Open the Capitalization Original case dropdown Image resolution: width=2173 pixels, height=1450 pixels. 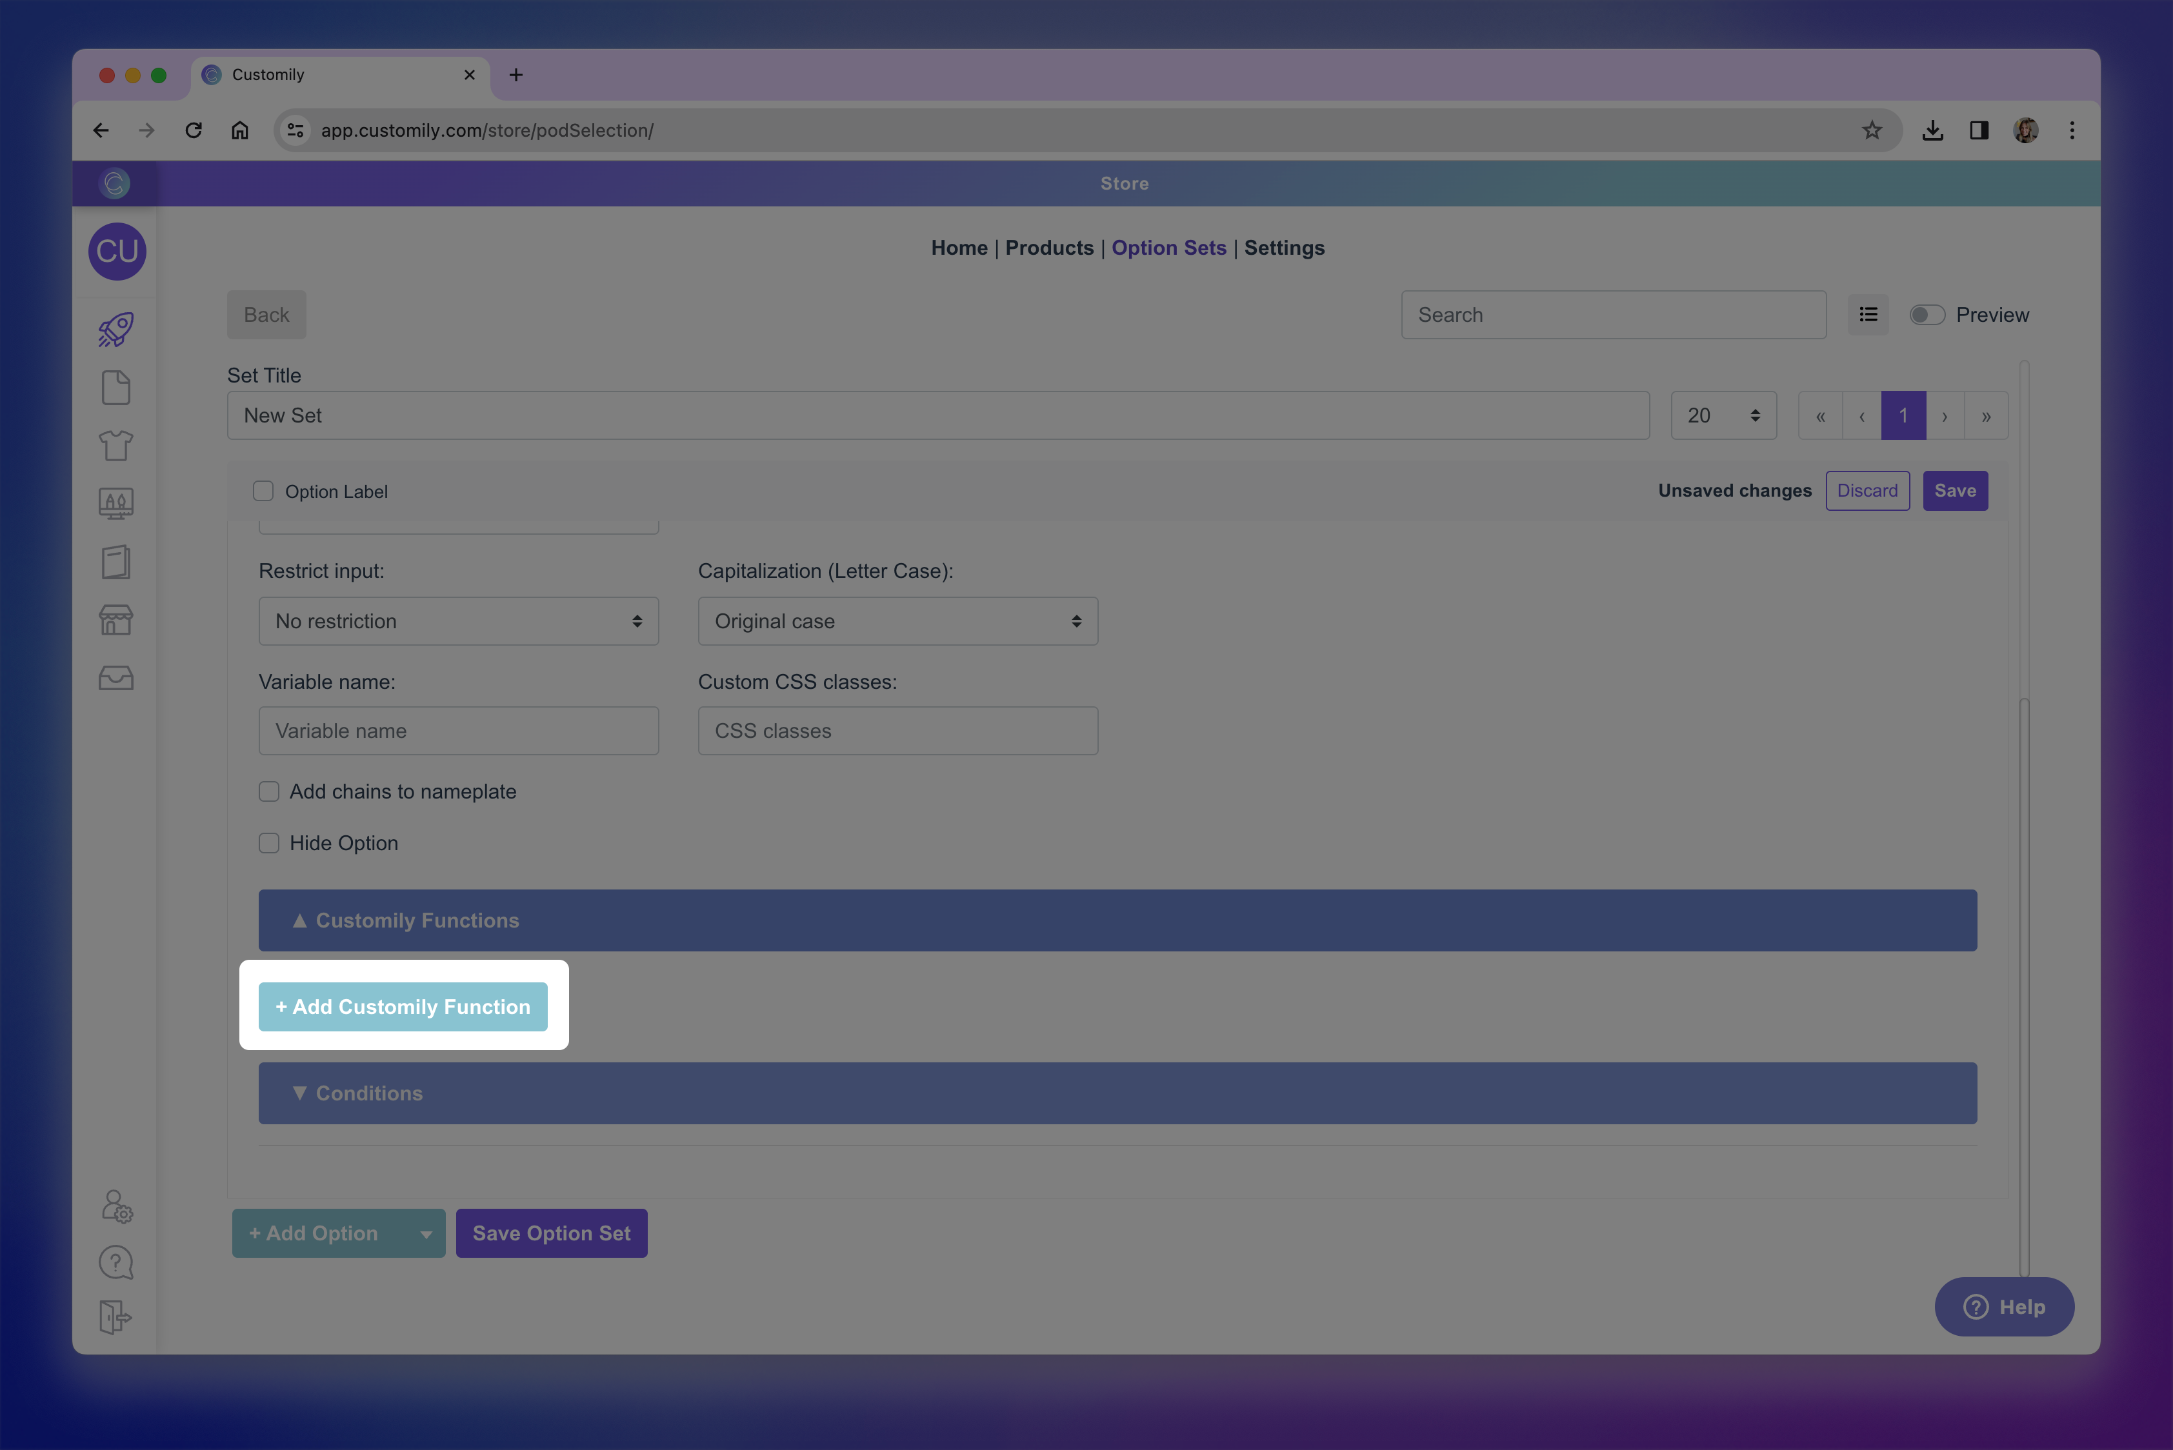pyautogui.click(x=897, y=621)
